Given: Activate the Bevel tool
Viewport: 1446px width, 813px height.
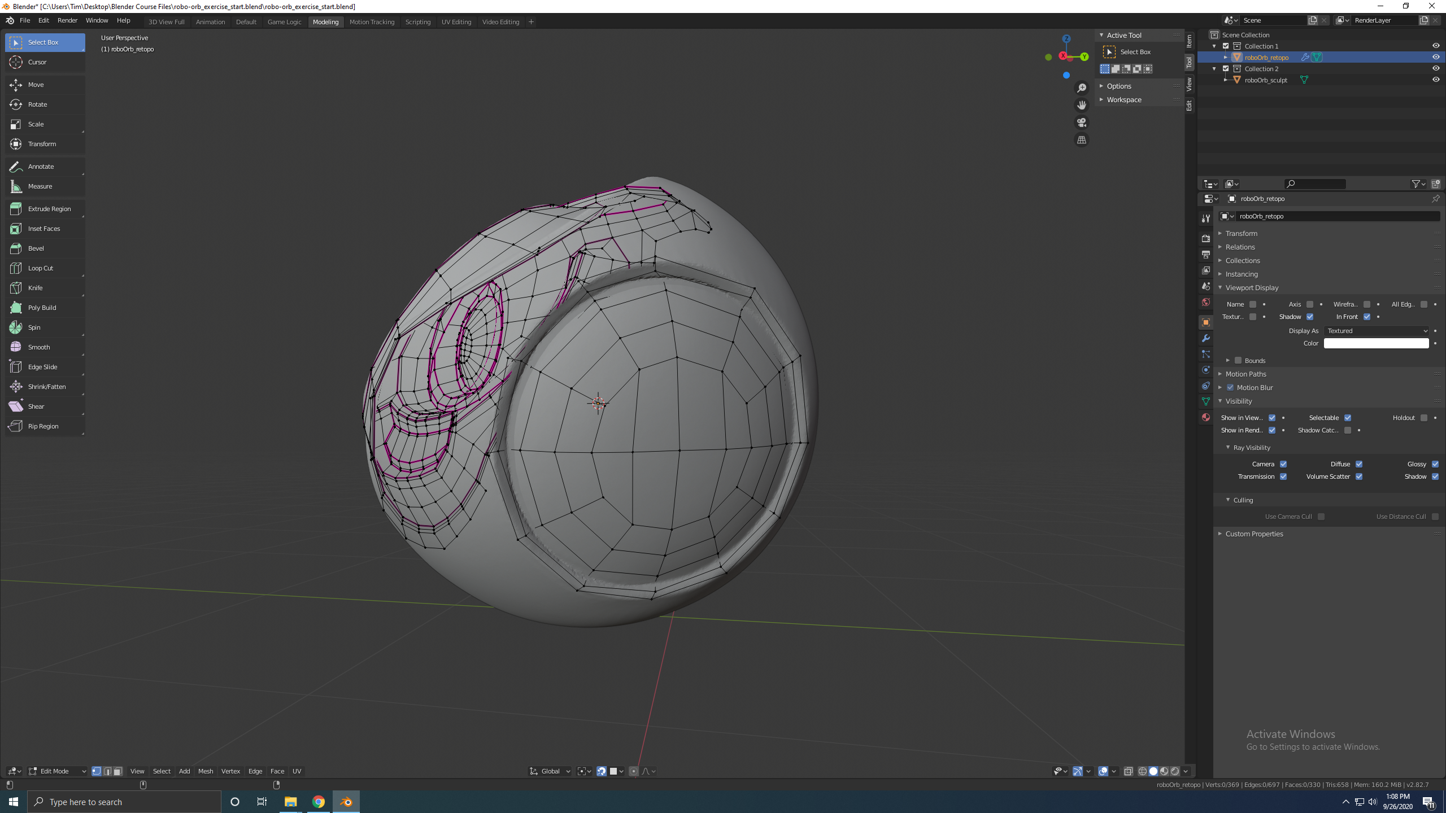Looking at the screenshot, I should [x=36, y=248].
